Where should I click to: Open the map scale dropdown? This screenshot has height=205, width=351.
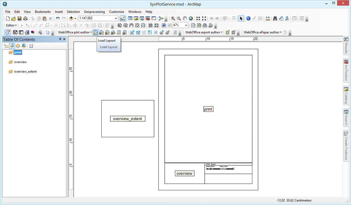116,18
